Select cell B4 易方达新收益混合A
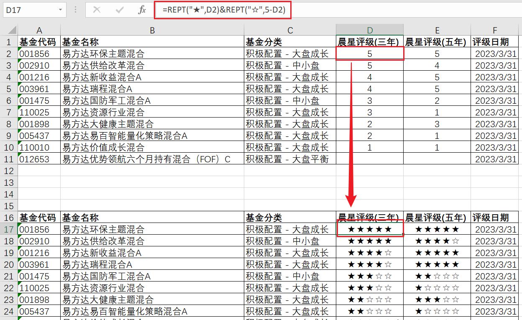 pyautogui.click(x=152, y=77)
